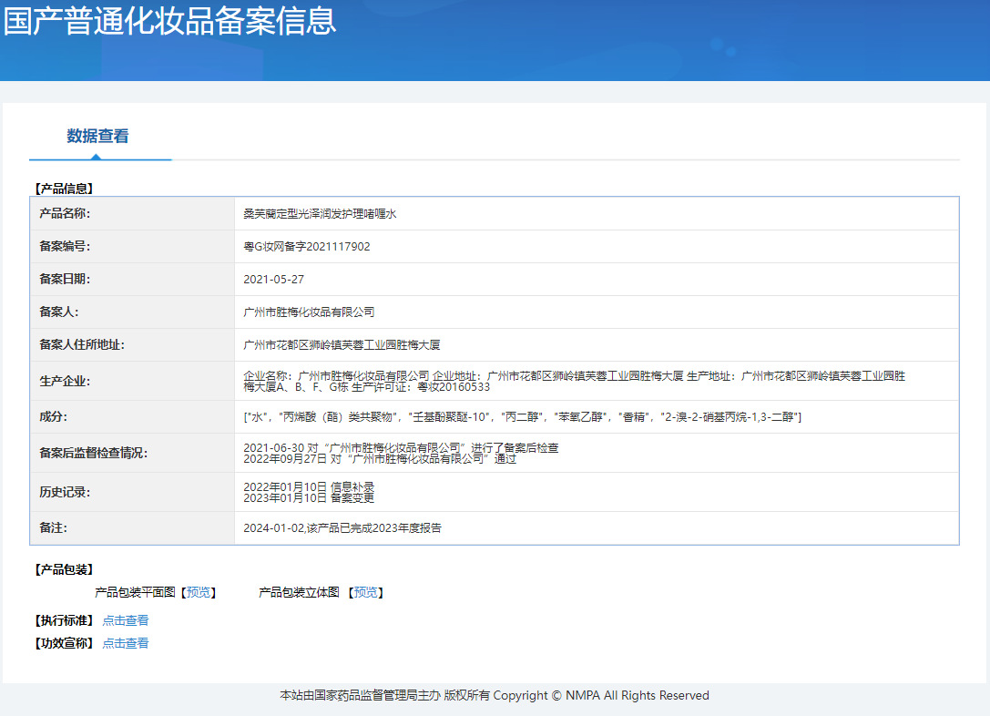Select filing date 2021-05-27
The width and height of the screenshot is (990, 716).
(273, 280)
